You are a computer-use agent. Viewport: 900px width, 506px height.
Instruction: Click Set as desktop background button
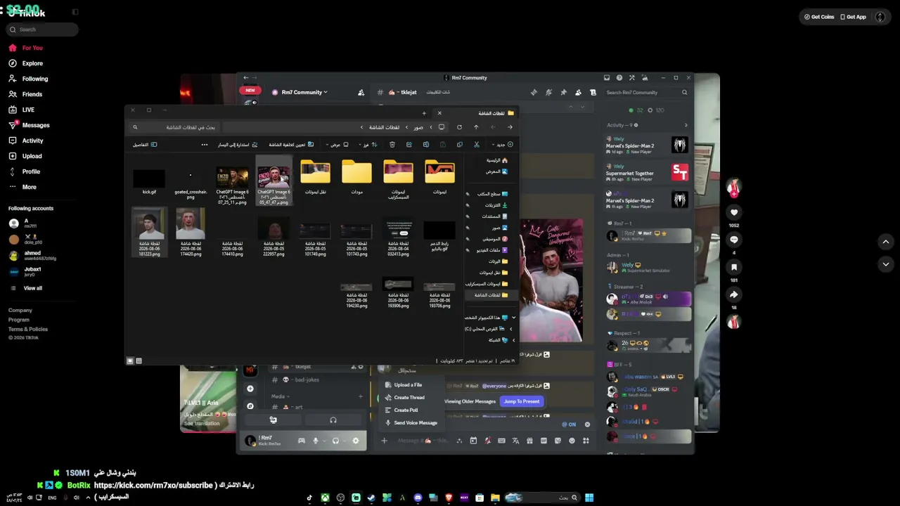[291, 145]
